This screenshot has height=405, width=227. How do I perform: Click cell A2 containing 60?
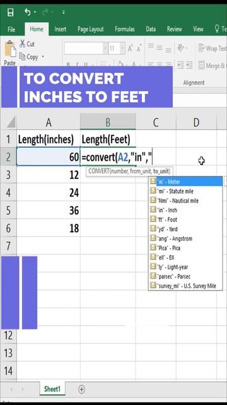(49, 157)
